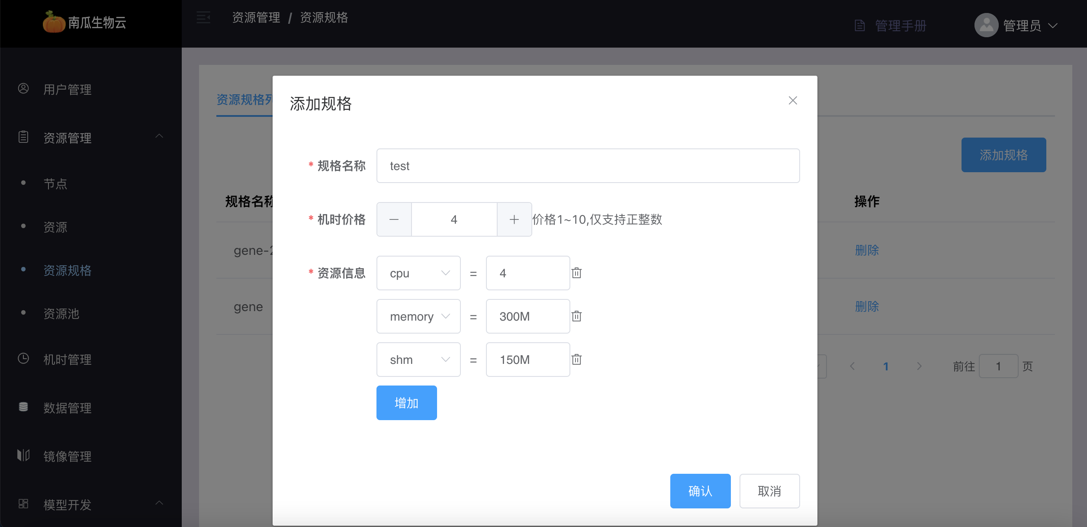Click the 模型开发 grid icon

point(23,504)
